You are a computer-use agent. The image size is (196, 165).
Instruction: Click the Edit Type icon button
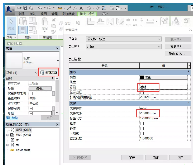[49, 72]
